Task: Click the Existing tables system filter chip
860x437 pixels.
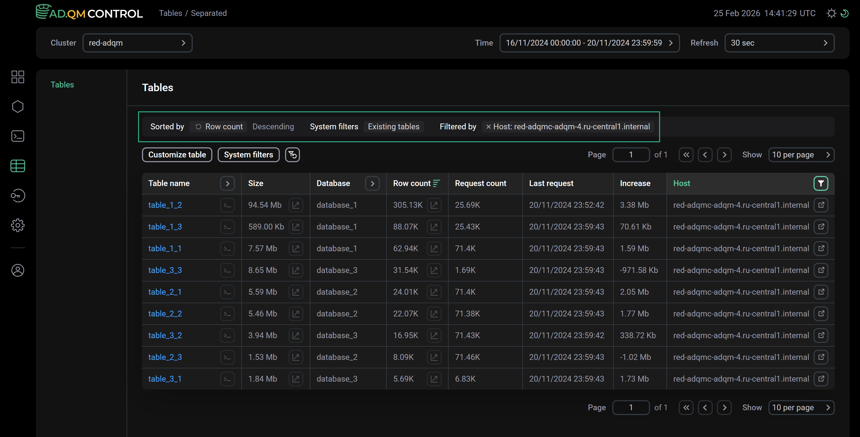Action: click(394, 127)
